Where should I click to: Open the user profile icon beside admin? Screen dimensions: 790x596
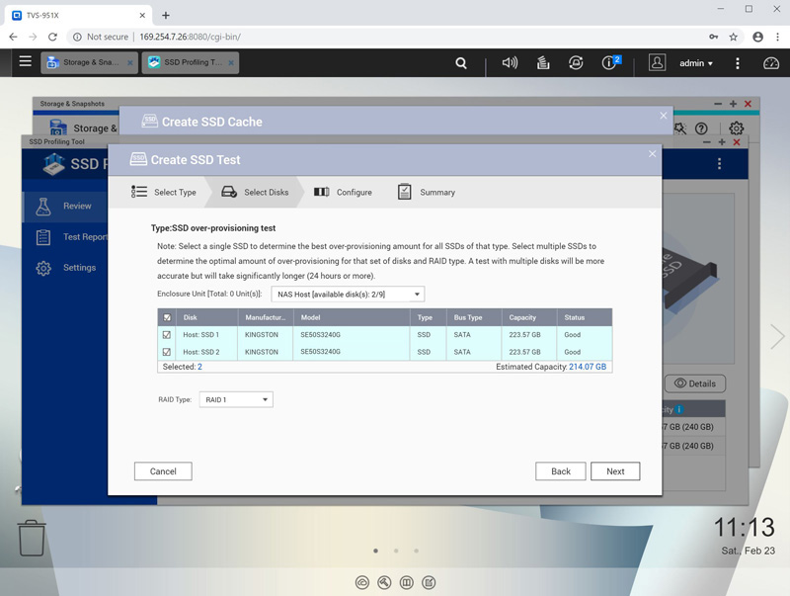click(657, 62)
